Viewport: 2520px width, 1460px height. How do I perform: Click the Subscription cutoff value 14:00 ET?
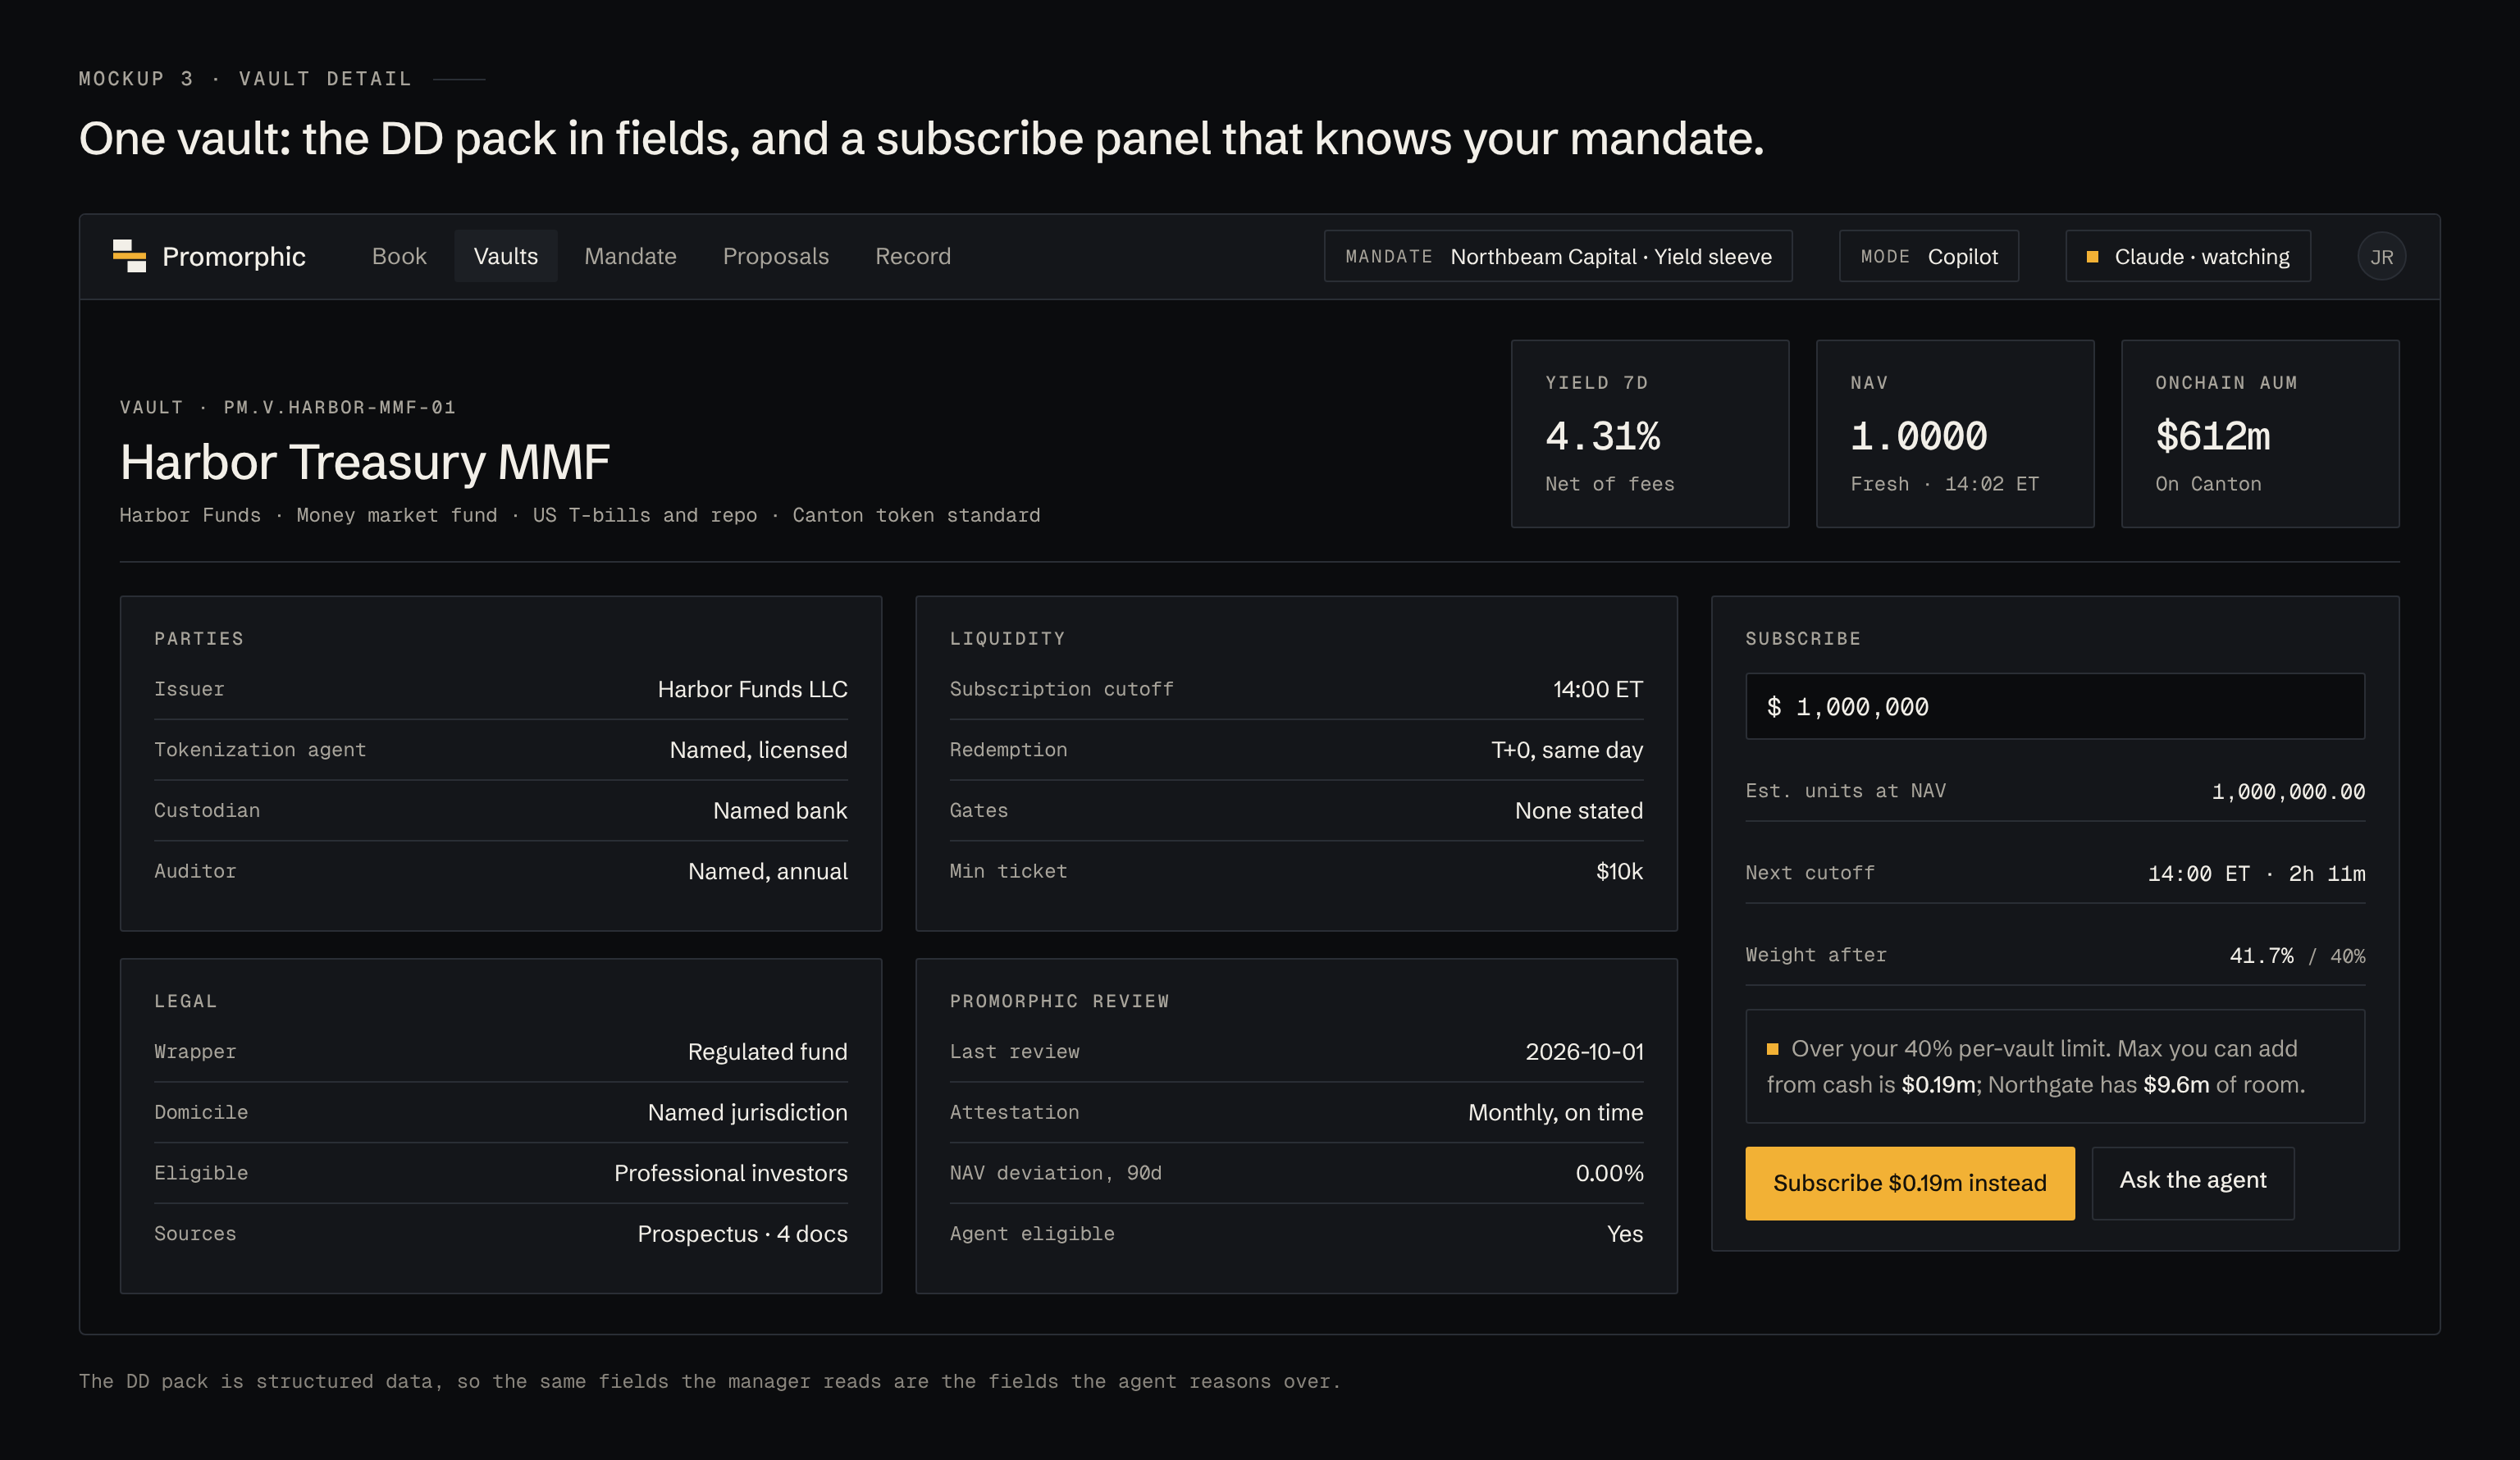point(1597,689)
